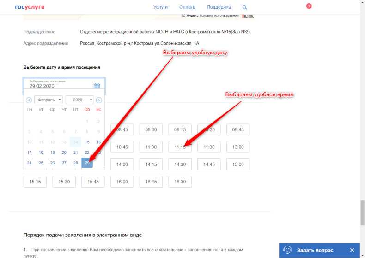Click the chat smiley icon
Screen dimensions: 365x258
coord(287,250)
